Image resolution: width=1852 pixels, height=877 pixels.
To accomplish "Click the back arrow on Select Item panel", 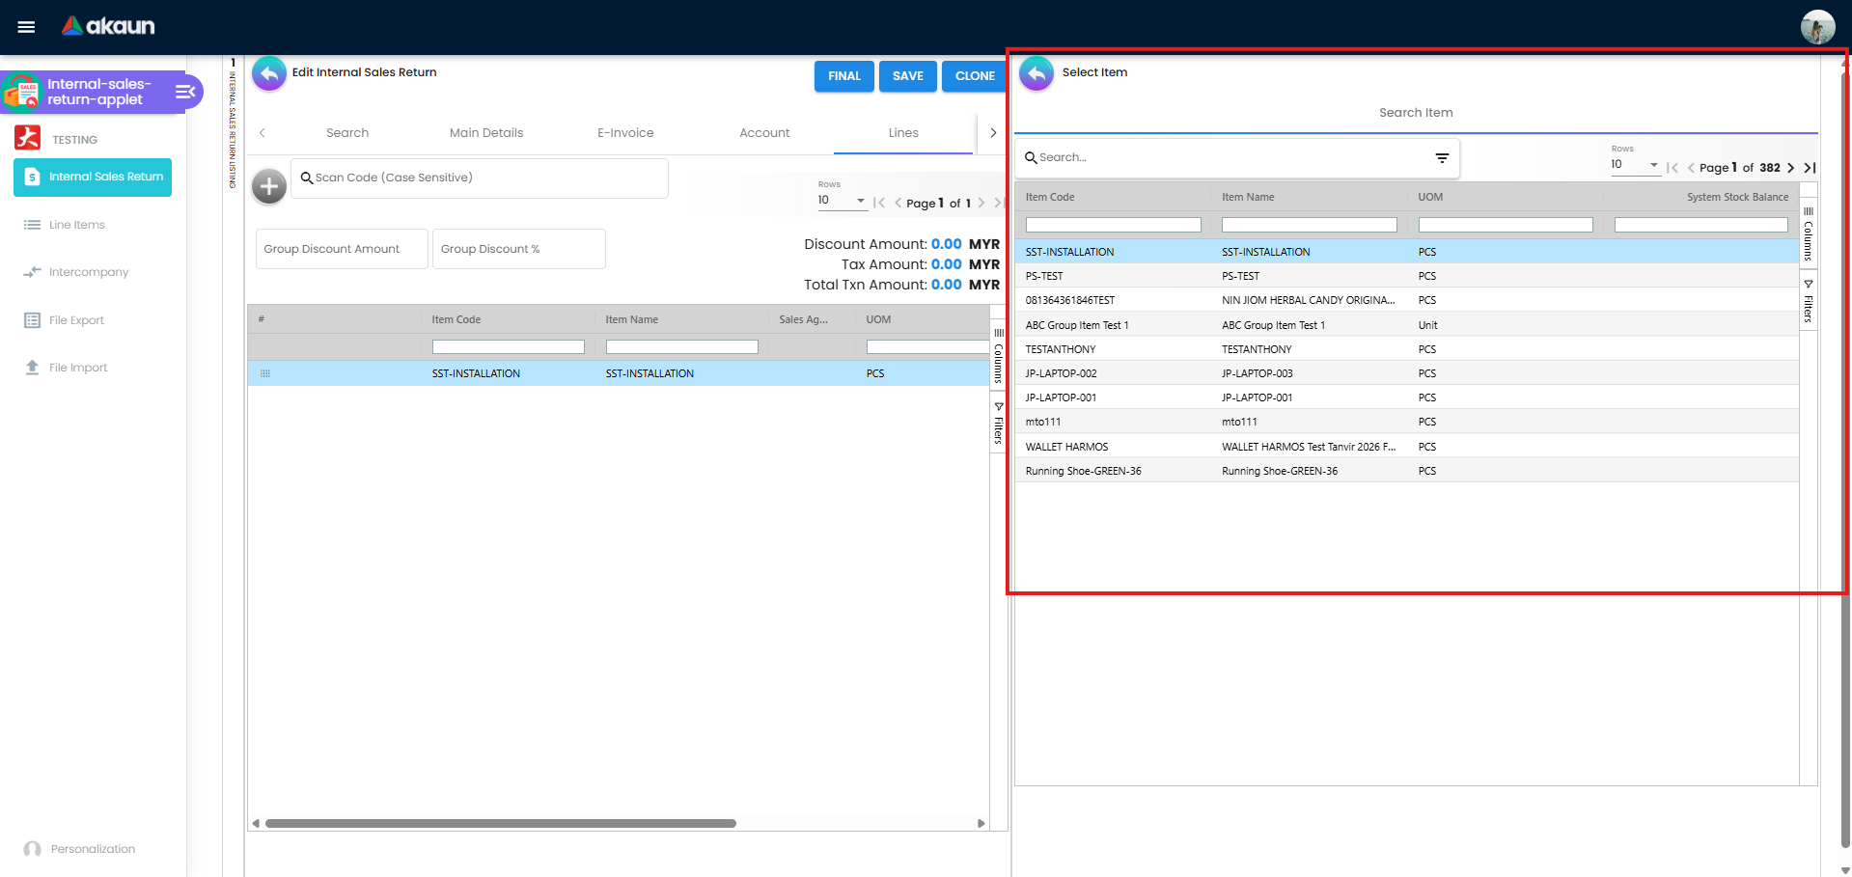I will coord(1036,72).
